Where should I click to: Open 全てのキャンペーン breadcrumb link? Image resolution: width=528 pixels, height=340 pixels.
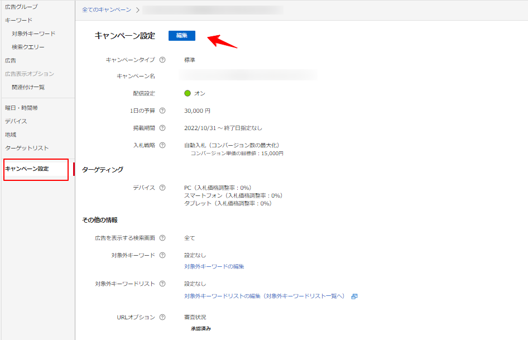(107, 10)
